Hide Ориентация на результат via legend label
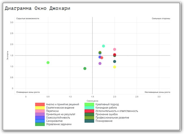 tap(61, 114)
